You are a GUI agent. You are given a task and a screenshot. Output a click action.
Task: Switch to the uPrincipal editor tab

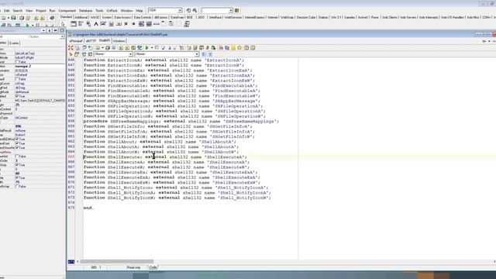pyautogui.click(x=76, y=41)
